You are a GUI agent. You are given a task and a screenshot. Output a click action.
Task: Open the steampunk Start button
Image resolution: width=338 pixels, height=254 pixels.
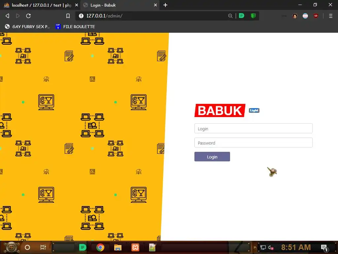click(x=12, y=247)
